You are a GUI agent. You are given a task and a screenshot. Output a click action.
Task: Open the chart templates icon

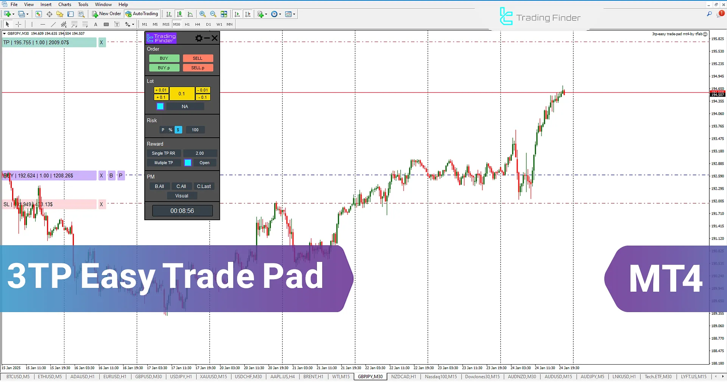point(289,14)
